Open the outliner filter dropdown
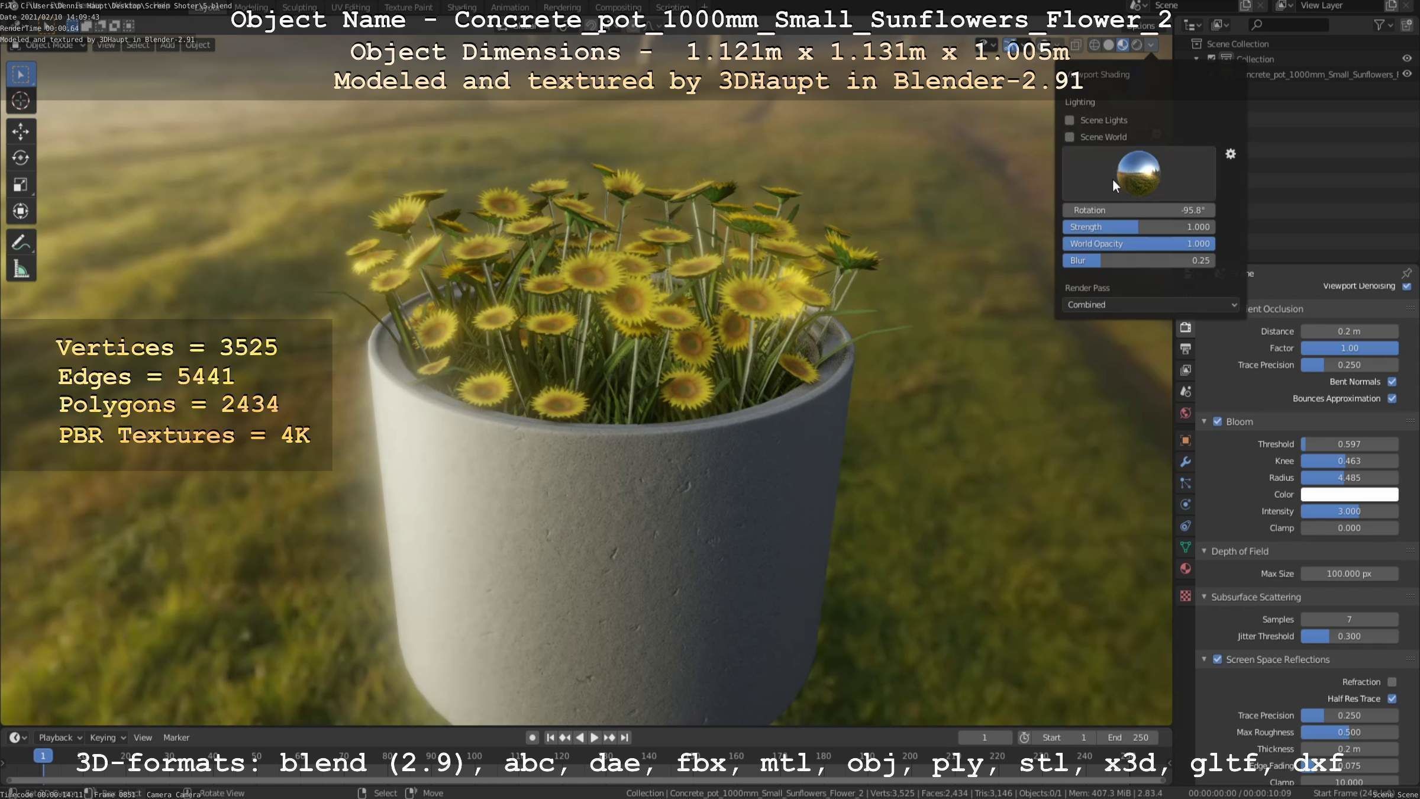 pos(1383,25)
